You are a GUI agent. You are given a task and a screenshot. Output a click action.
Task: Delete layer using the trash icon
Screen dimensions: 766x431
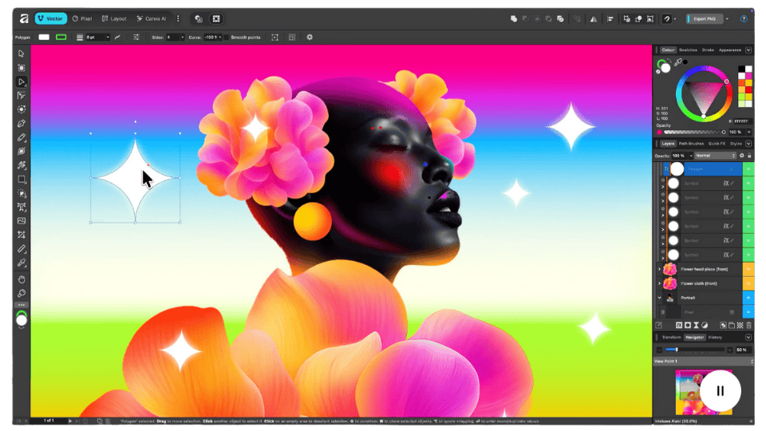(x=749, y=325)
